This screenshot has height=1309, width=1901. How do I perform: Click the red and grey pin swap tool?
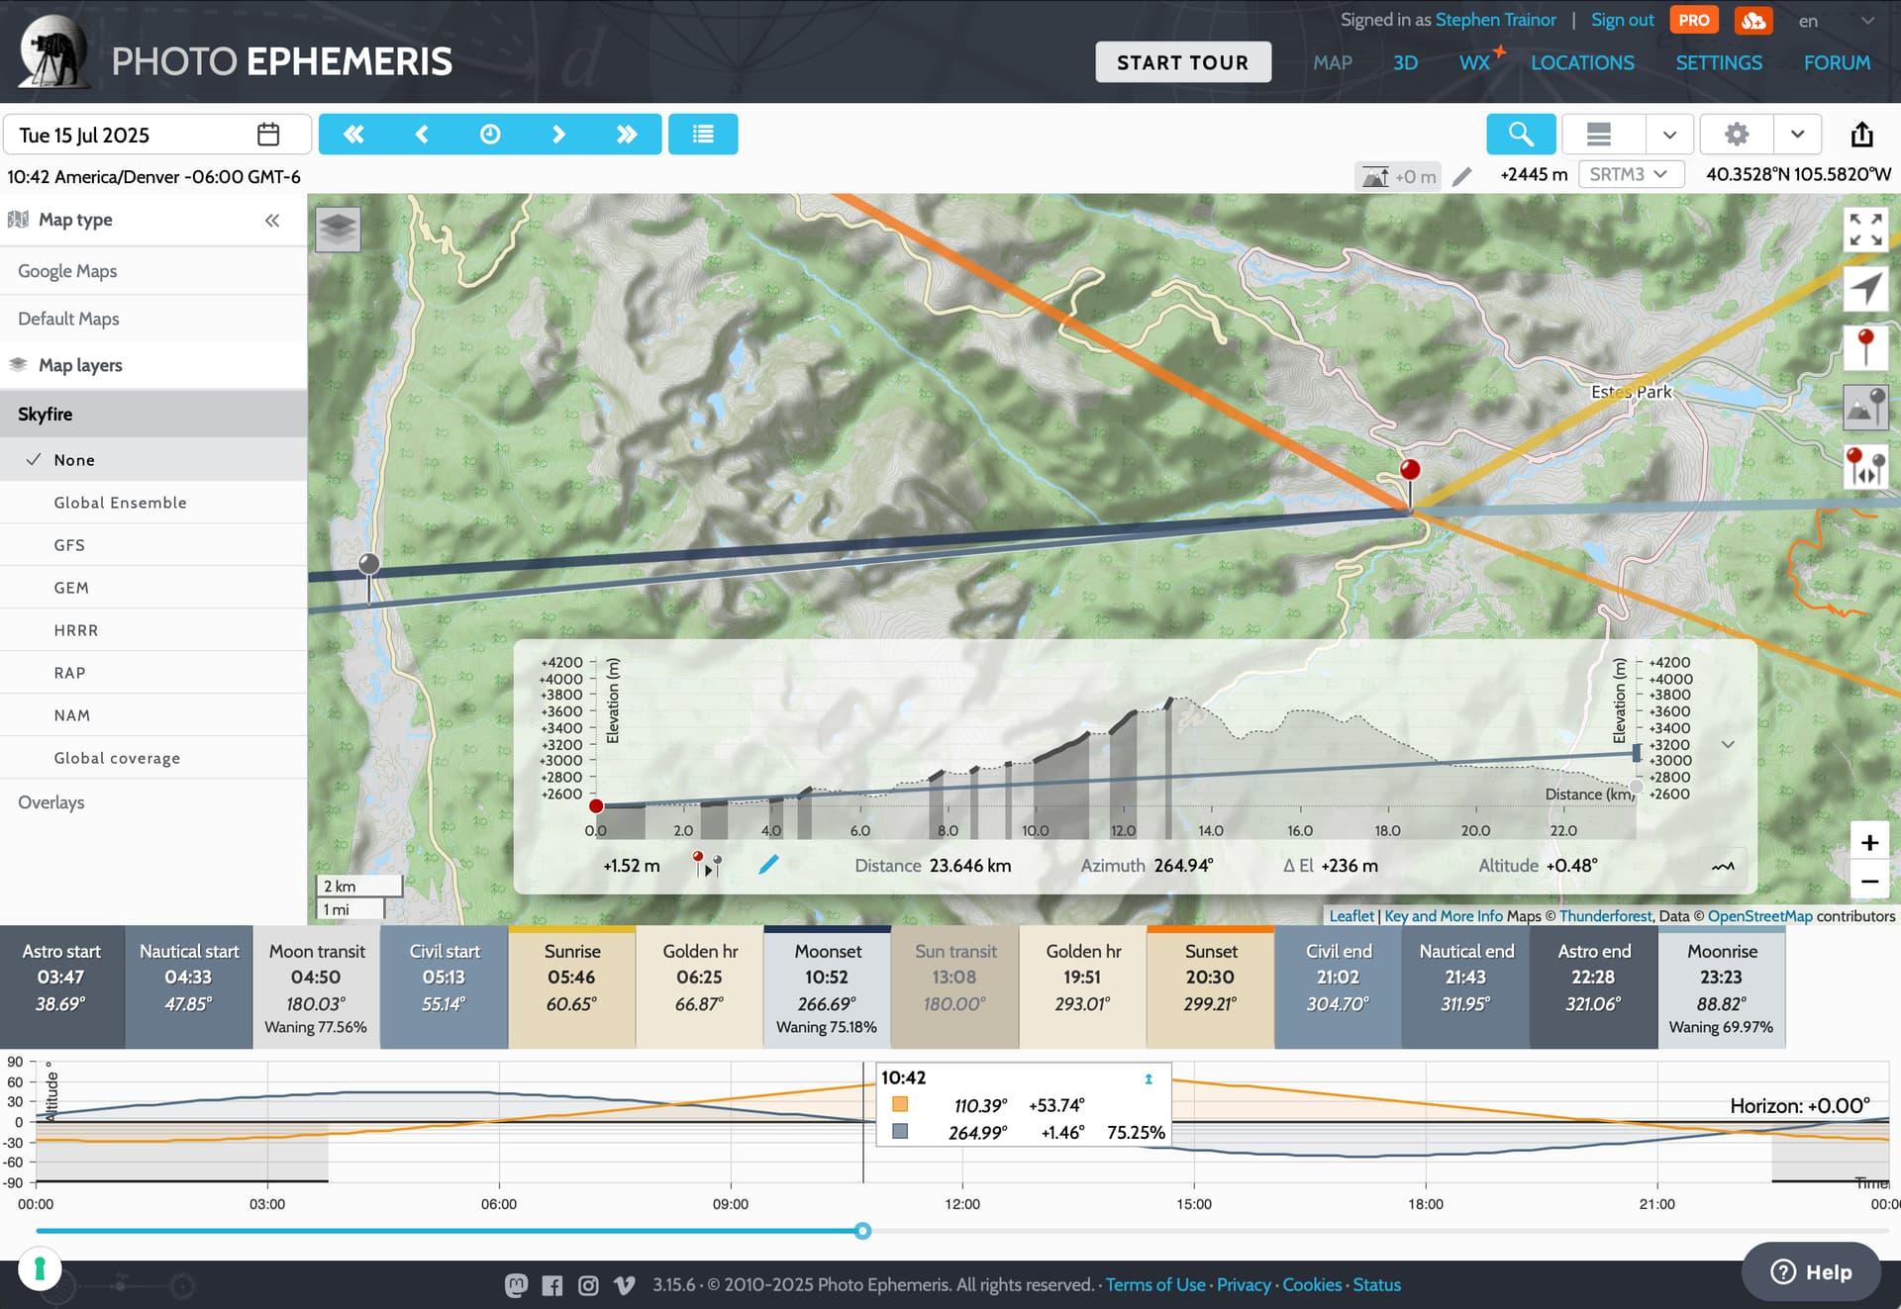click(1865, 467)
